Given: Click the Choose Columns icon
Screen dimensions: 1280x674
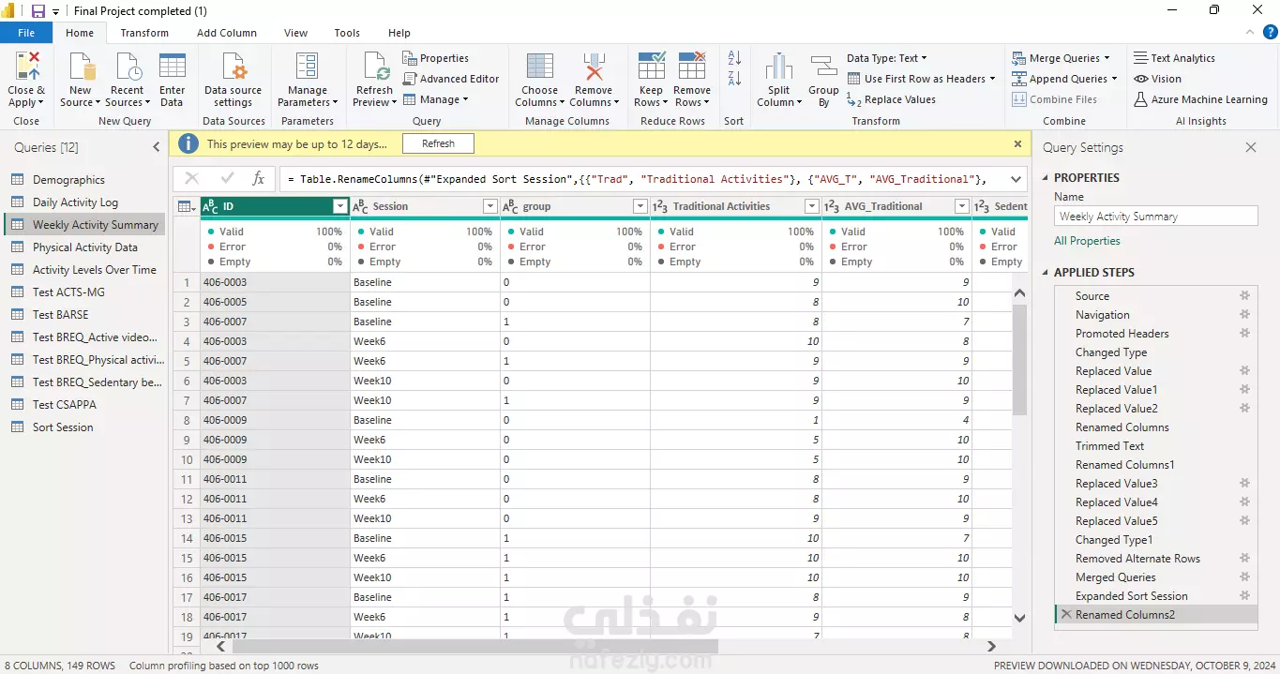Looking at the screenshot, I should [x=540, y=67].
